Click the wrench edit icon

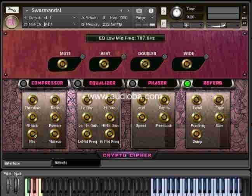12,10
